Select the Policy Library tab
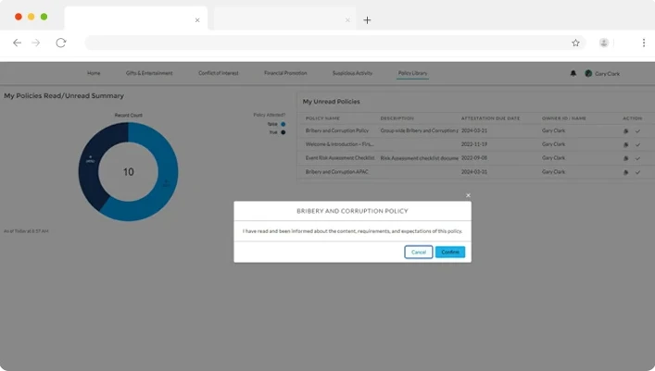The height and width of the screenshot is (371, 655). click(x=412, y=73)
